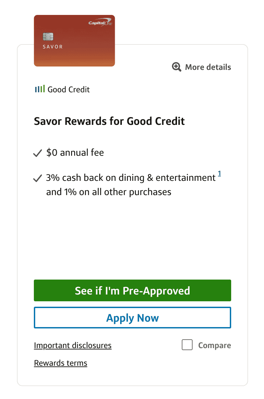The height and width of the screenshot is (399, 264).
Task: Click the Good Credit rating label
Action: point(69,90)
